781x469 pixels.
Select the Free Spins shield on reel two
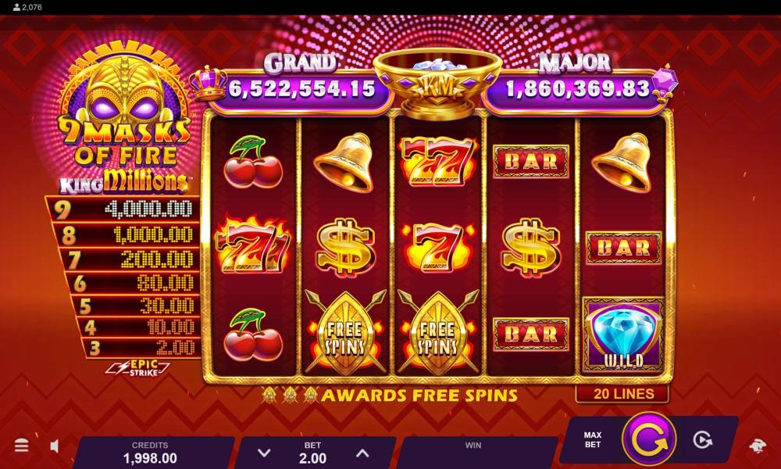(346, 332)
